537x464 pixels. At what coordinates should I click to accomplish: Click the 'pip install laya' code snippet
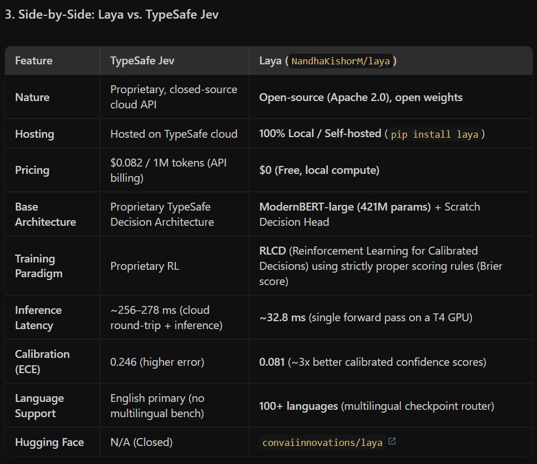coord(434,134)
